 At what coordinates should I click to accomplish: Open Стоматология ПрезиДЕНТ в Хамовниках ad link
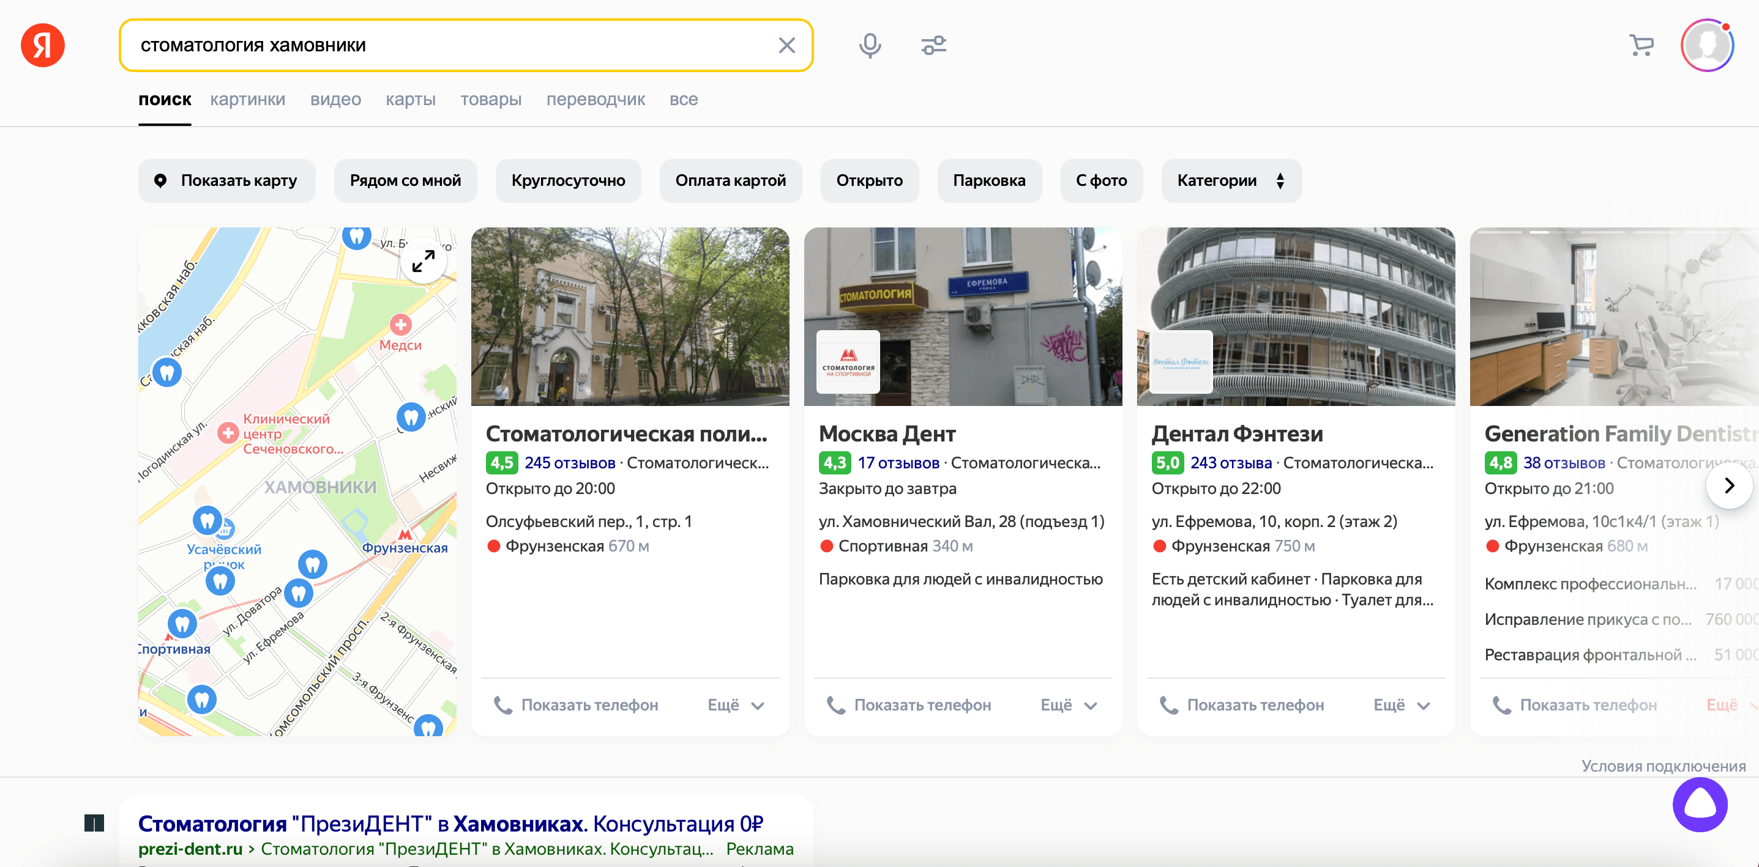(450, 824)
